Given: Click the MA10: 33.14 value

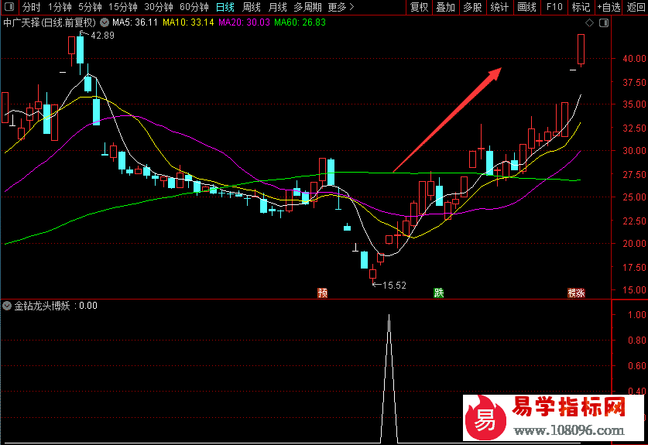Looking at the screenshot, I should pyautogui.click(x=188, y=22).
